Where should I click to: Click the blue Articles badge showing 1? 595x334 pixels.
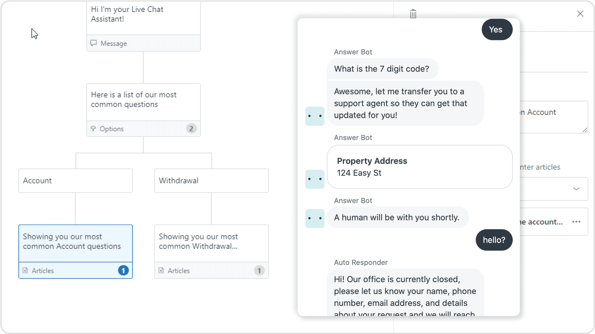pyautogui.click(x=123, y=270)
